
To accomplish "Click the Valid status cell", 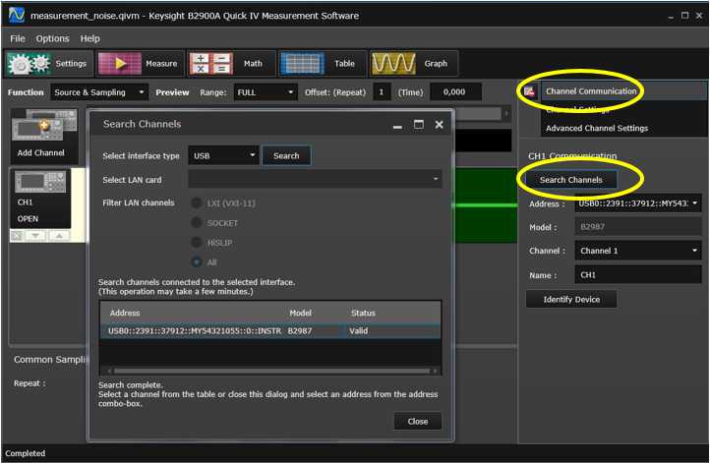I will click(358, 331).
